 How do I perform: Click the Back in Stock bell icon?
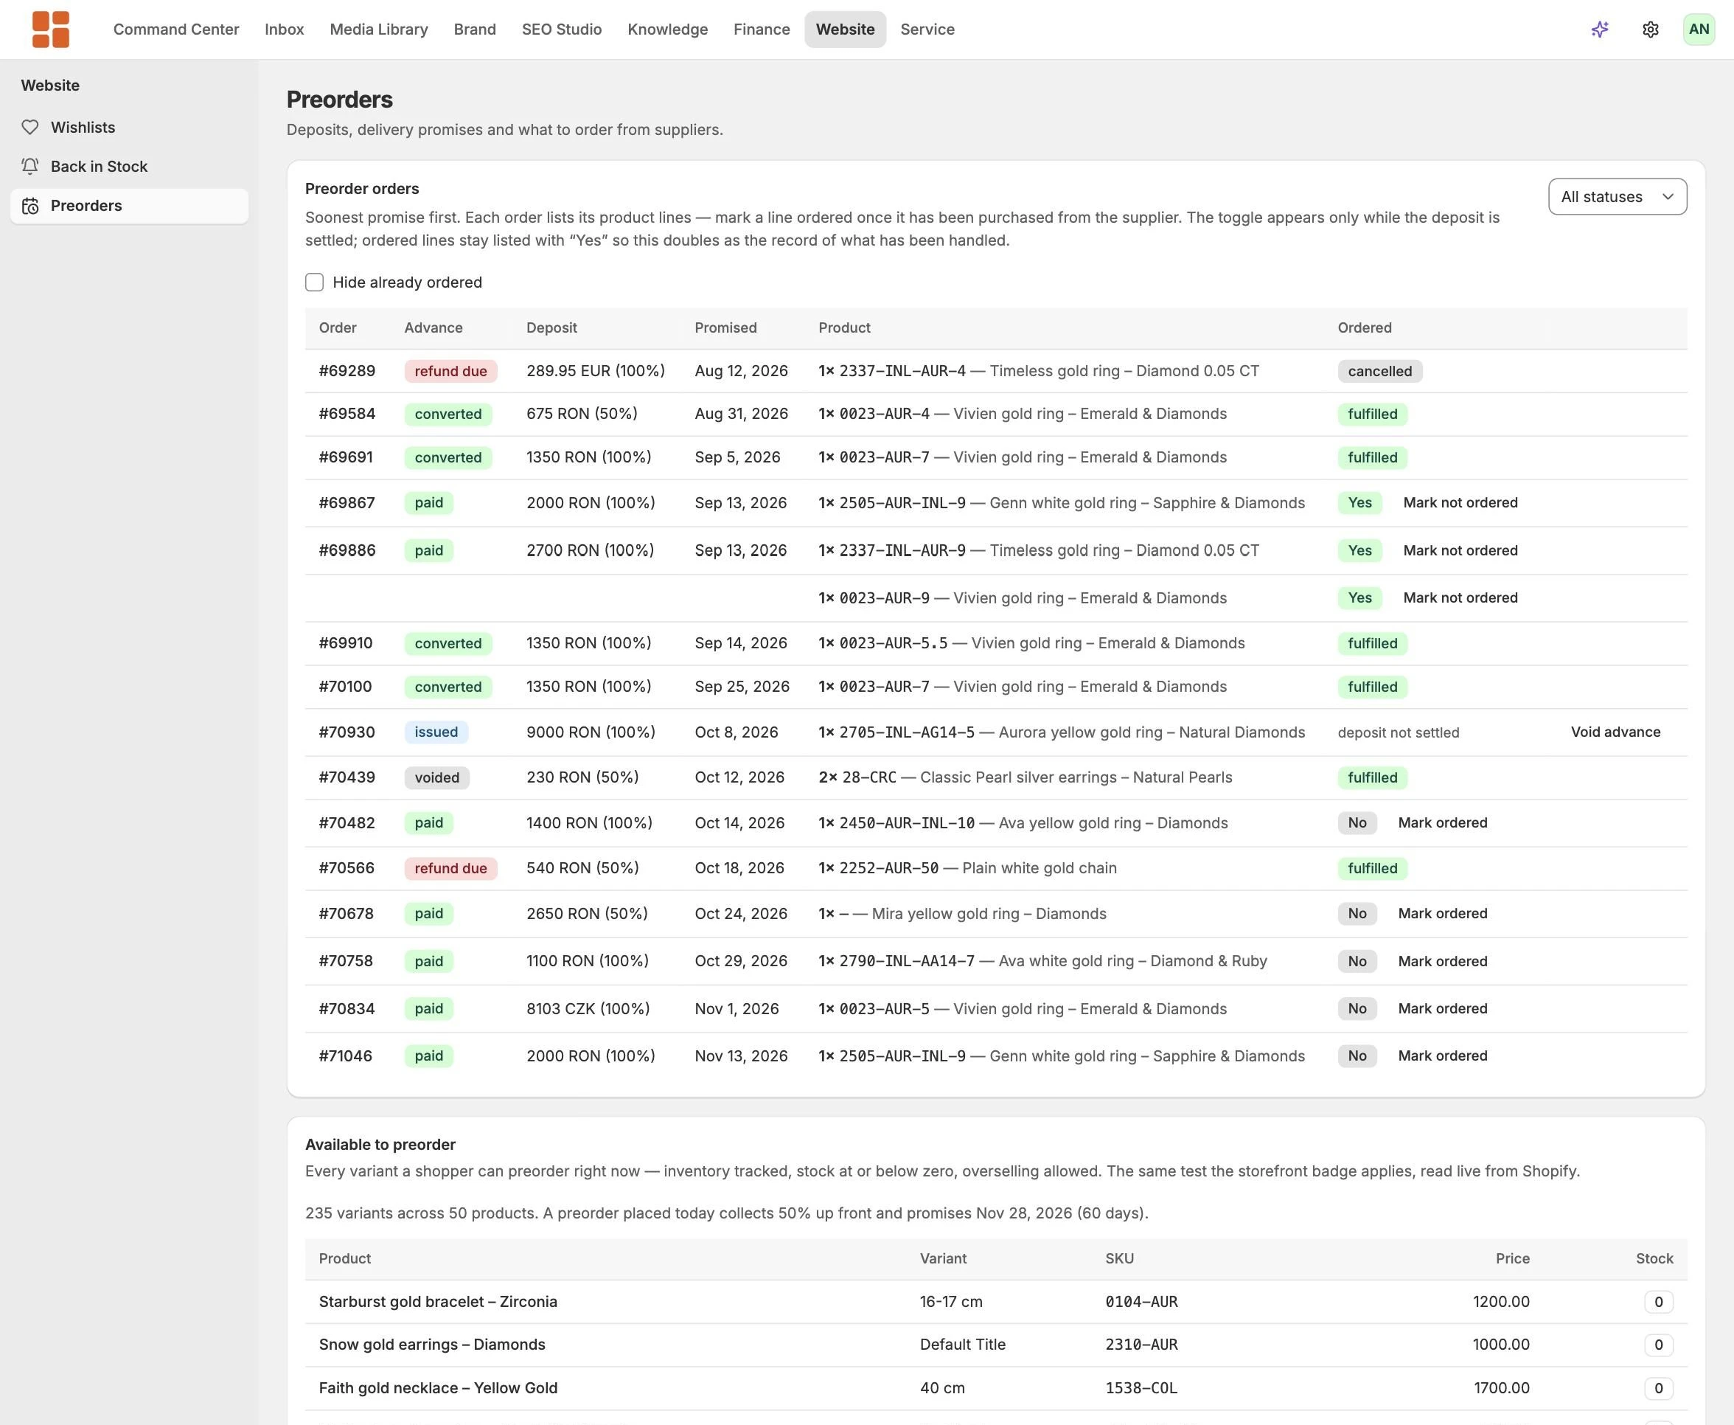click(30, 167)
